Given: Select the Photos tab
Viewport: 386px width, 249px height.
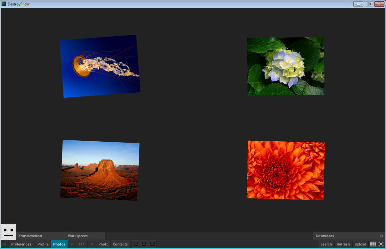Looking at the screenshot, I should (59, 244).
